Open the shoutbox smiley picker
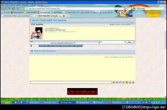This screenshot has width=167, height=110. pos(127,82)
